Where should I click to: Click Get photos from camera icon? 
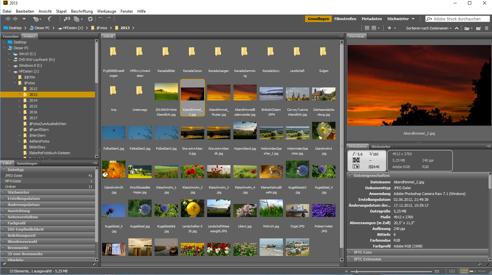click(66, 19)
